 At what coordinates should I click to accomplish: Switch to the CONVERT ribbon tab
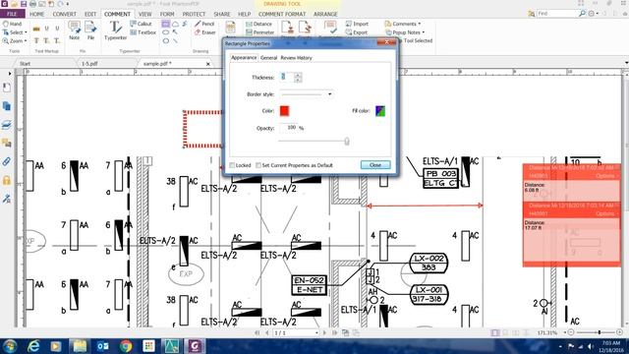(x=64, y=14)
